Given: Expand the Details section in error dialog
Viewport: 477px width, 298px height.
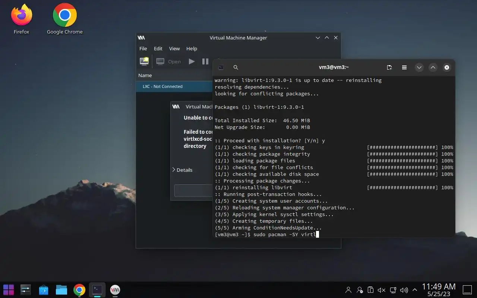Looking at the screenshot, I should 182,170.
